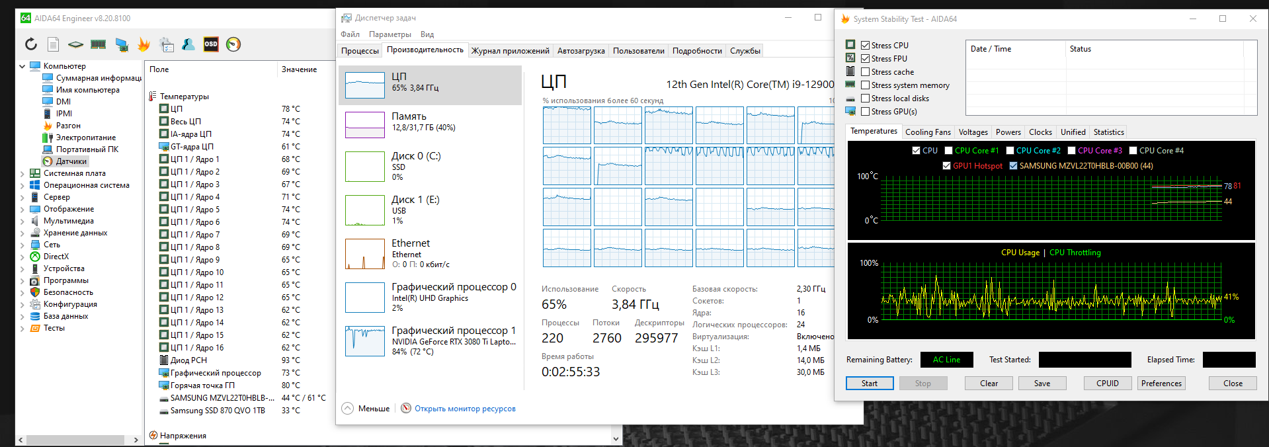Open the Файл menu in Task Manager
The height and width of the screenshot is (447, 1269).
350,34
